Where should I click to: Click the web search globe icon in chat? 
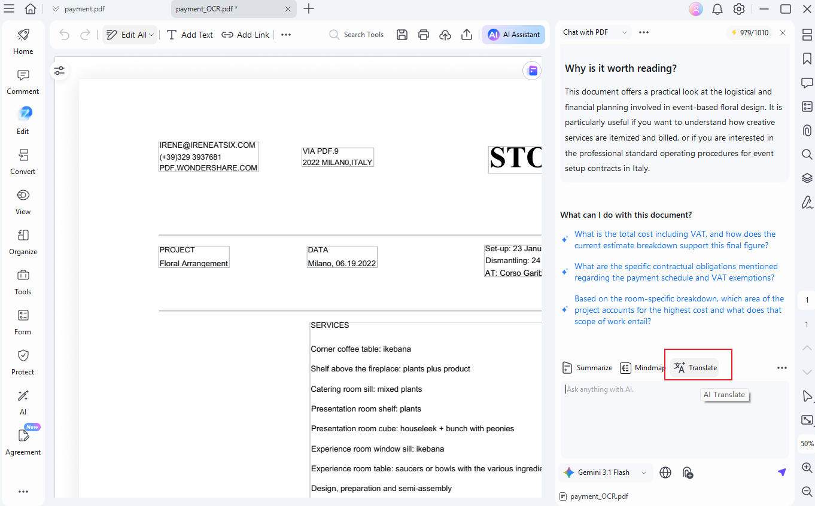click(665, 473)
